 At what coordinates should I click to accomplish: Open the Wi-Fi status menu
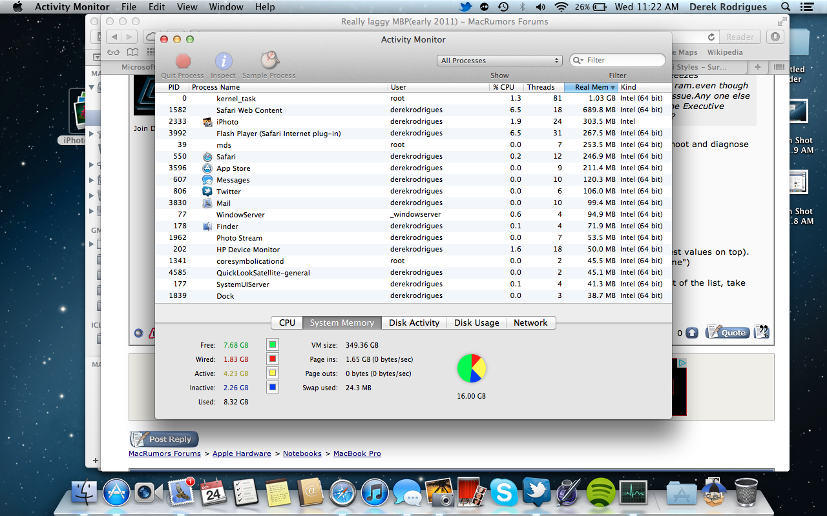pos(561,7)
